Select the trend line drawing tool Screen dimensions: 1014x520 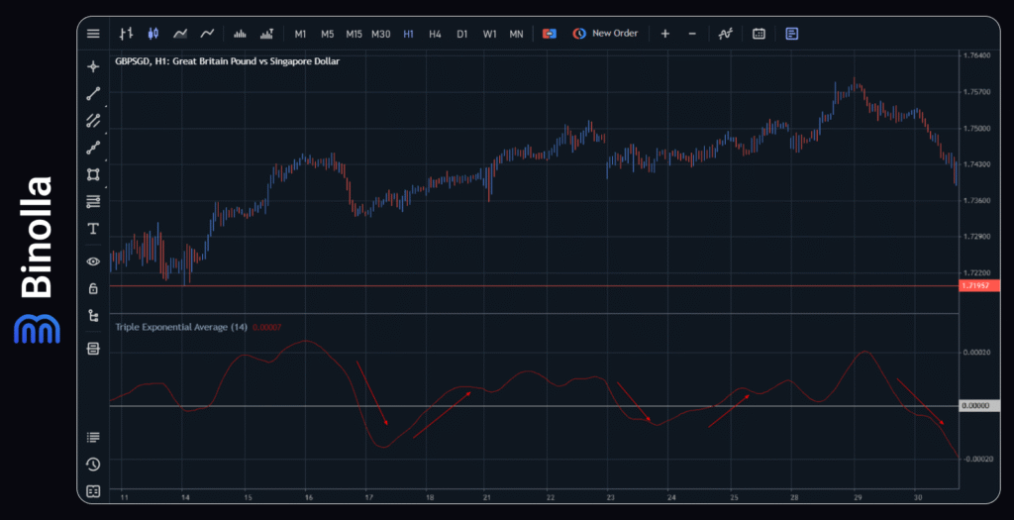pos(93,94)
